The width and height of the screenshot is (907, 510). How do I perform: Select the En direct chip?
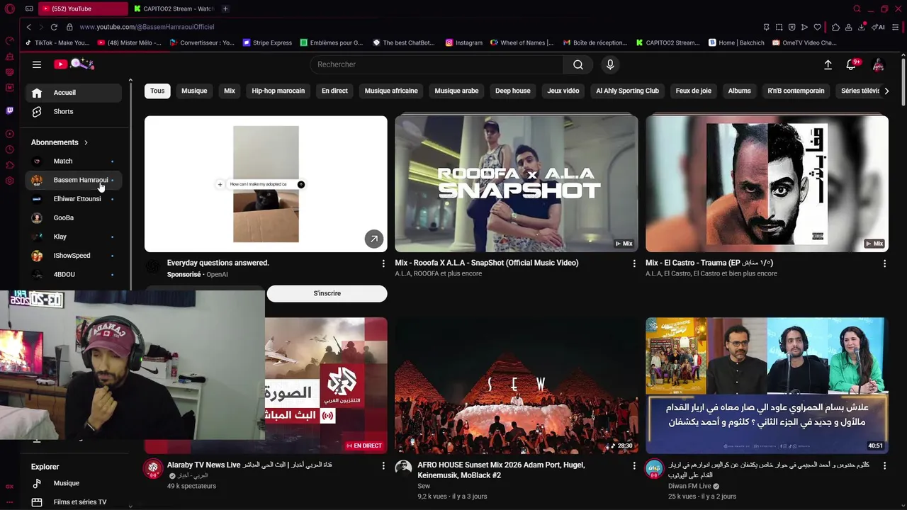point(334,91)
